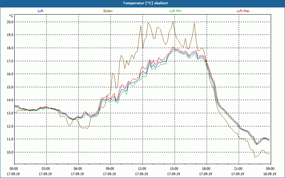Click the 19,0 y-axis value
Image resolution: width=285 pixels, height=178 pixels.
tap(10, 35)
